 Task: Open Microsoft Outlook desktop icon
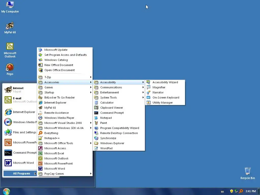coord(10,50)
